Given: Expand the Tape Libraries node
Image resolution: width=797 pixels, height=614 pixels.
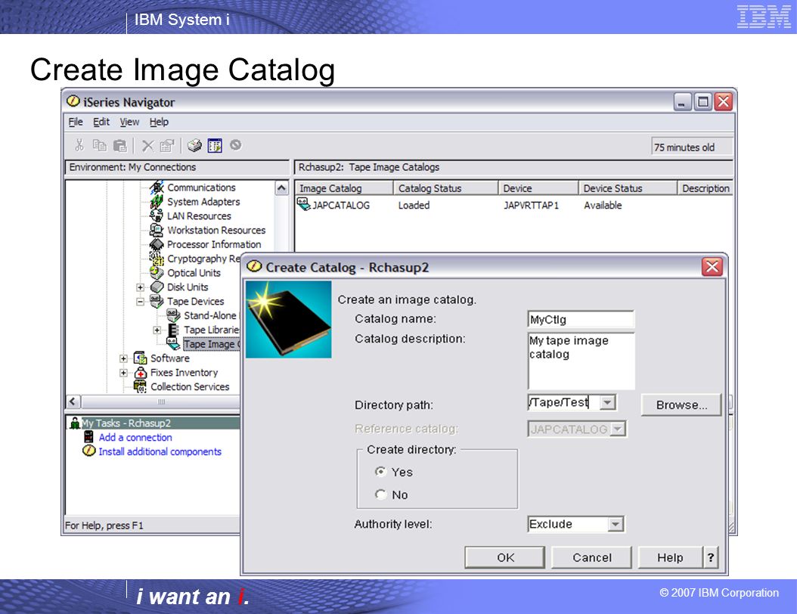Looking at the screenshot, I should [157, 330].
